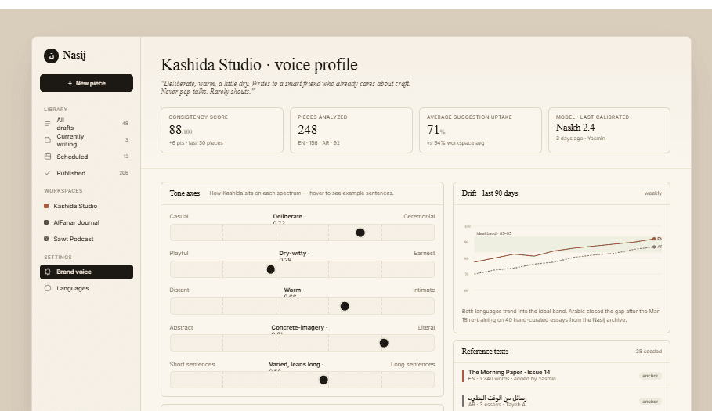Click the Reference texts heading
The height and width of the screenshot is (411, 712).
click(485, 352)
